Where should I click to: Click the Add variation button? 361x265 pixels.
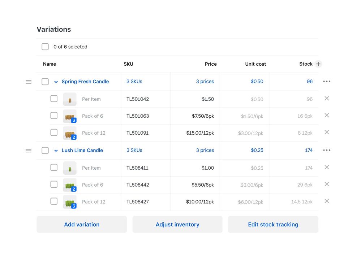pos(82,225)
